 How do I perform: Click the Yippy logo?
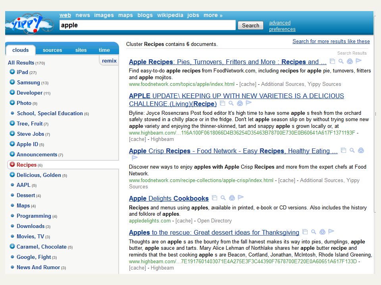(x=29, y=23)
